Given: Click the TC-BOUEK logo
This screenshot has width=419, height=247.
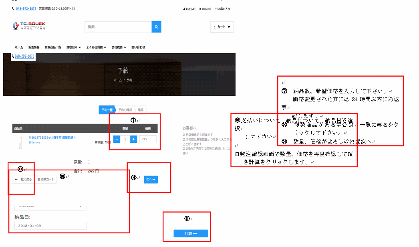Looking at the screenshot, I should click(x=29, y=26).
